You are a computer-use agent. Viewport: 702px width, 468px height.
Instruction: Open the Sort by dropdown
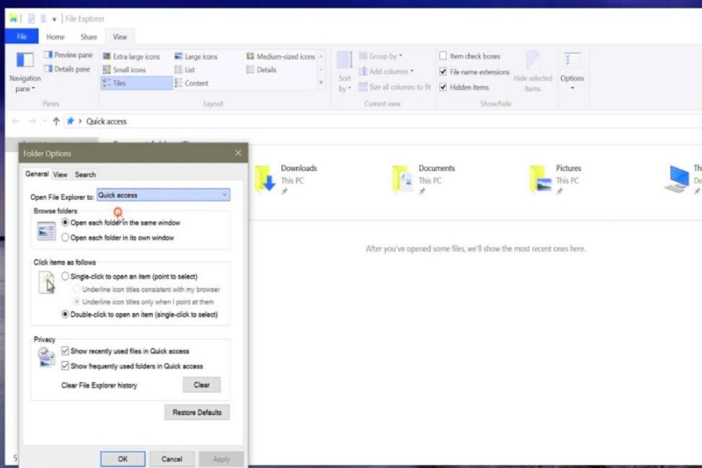coord(345,71)
